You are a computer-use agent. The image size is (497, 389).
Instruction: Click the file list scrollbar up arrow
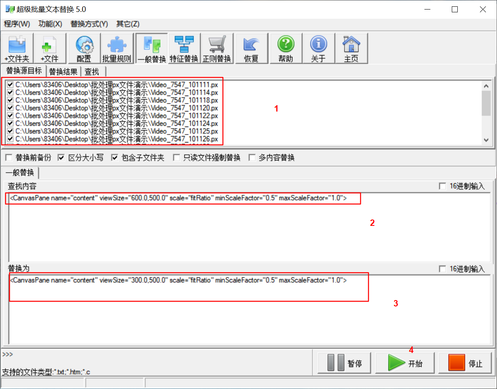(x=486, y=85)
